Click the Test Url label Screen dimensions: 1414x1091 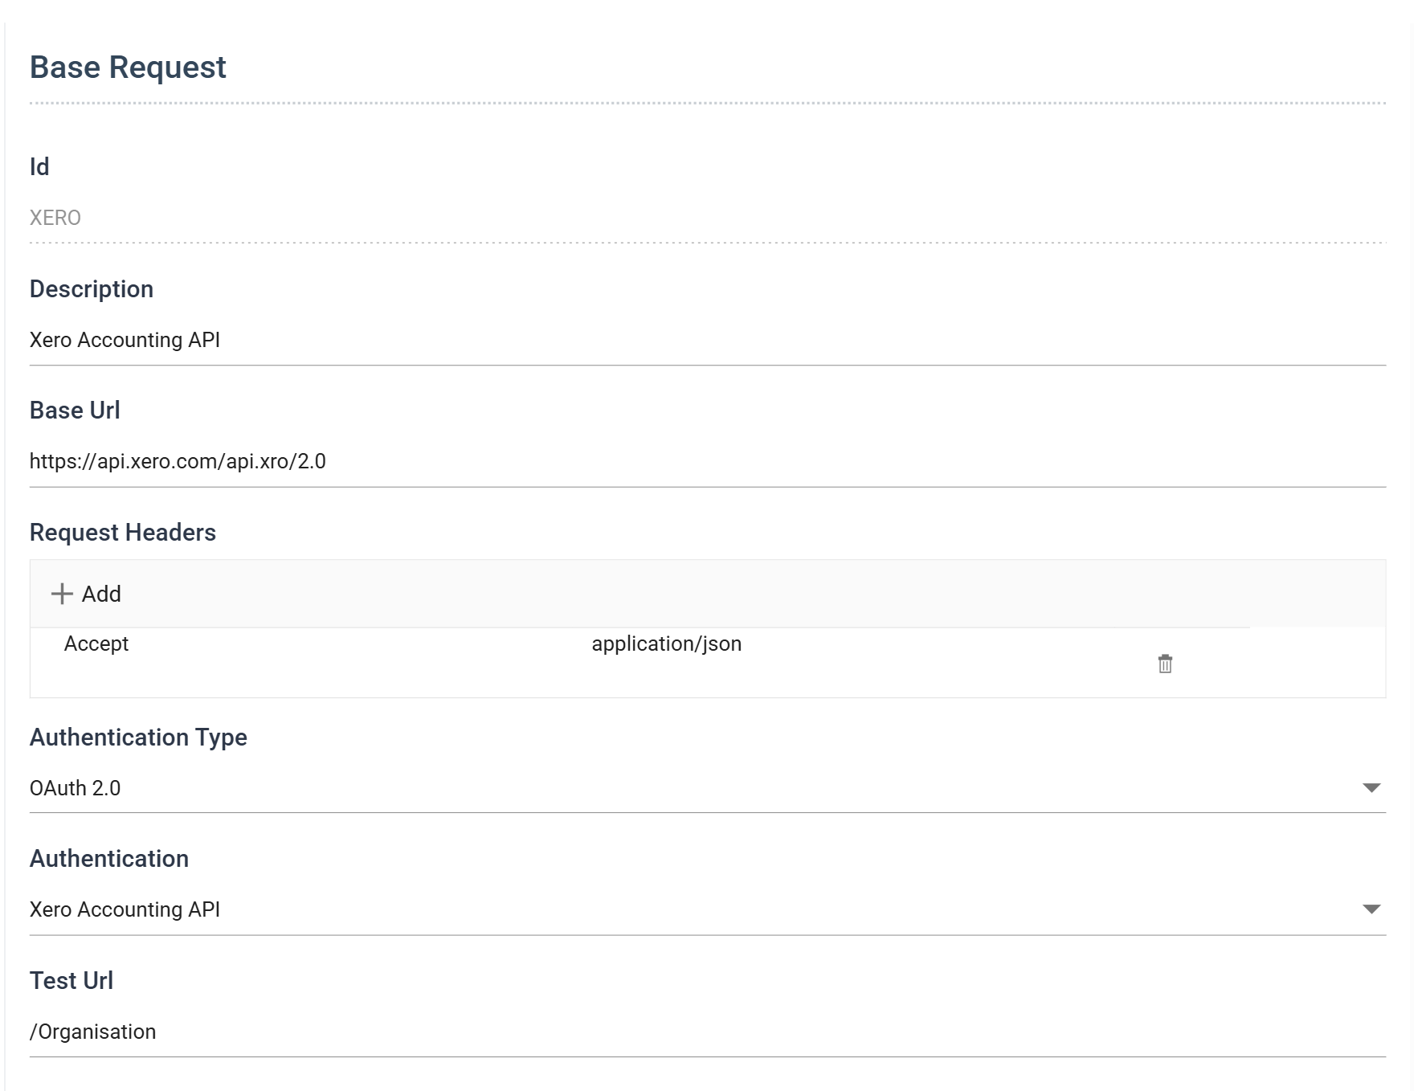pos(72,981)
